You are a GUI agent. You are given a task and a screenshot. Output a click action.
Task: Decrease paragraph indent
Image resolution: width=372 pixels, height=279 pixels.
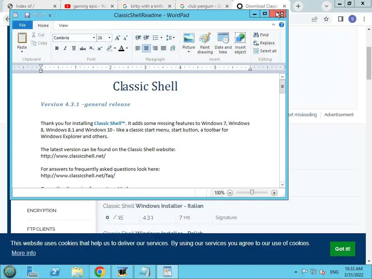click(x=138, y=38)
